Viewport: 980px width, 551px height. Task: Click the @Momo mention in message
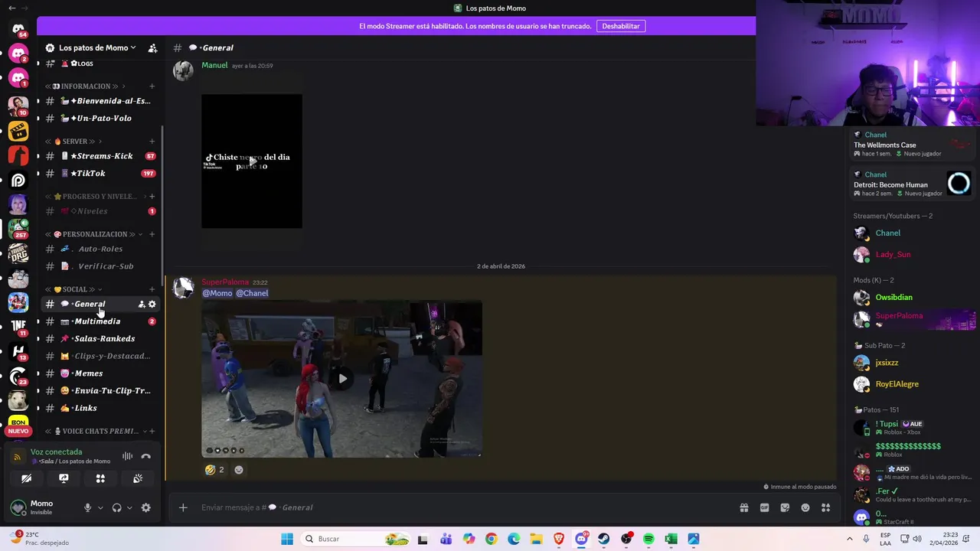[217, 293]
